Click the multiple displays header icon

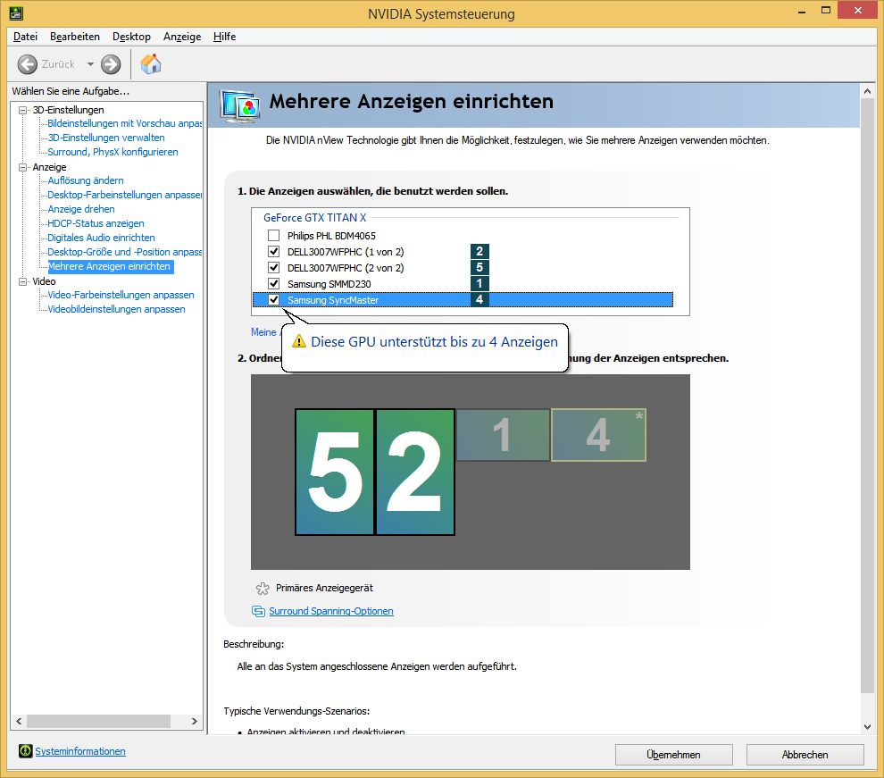(240, 105)
